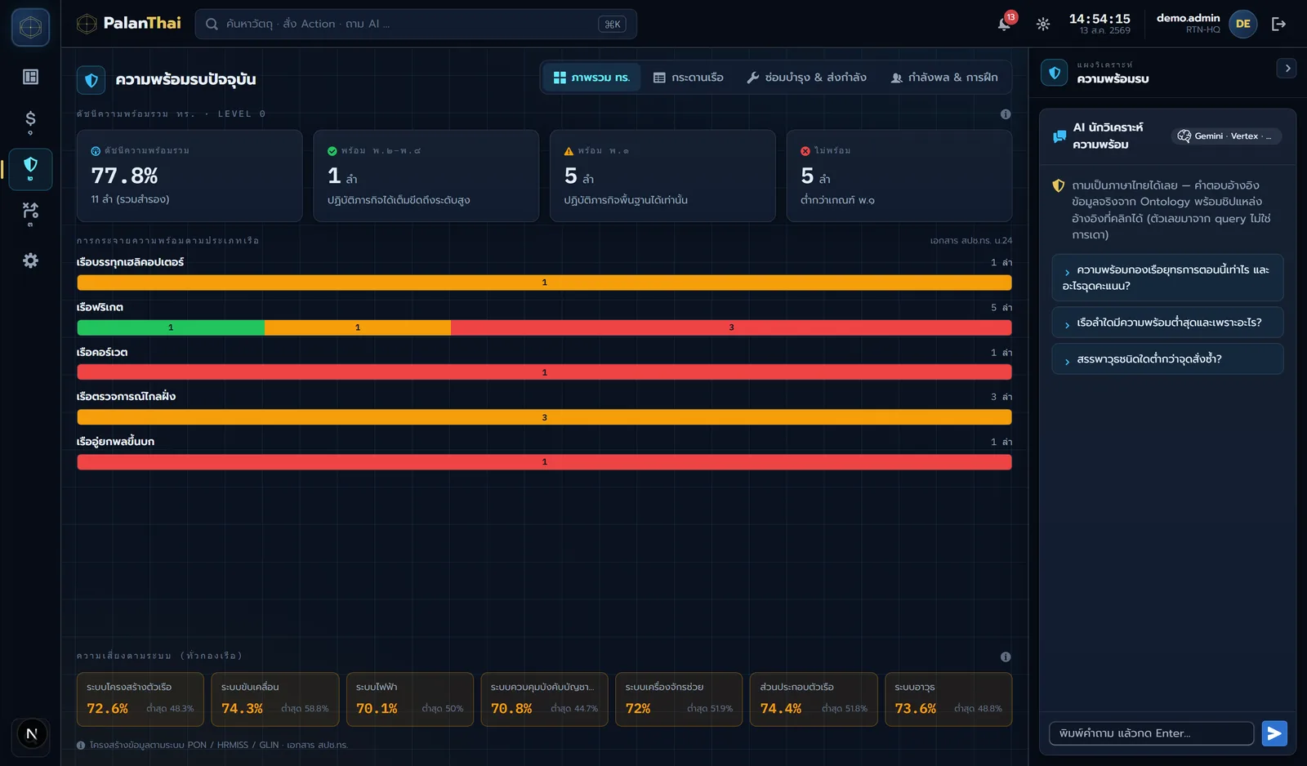Click the round N badge at sidebar bottom
Image resolution: width=1307 pixels, height=766 pixels.
point(32,733)
